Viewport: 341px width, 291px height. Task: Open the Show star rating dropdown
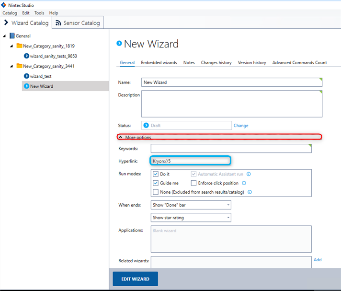(191, 218)
